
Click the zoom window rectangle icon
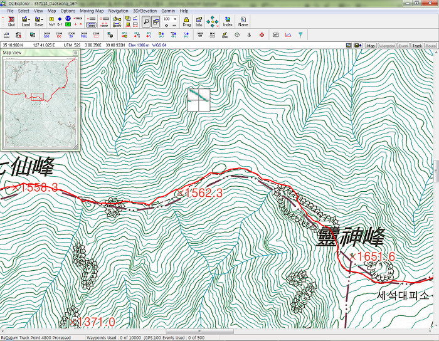pyautogui.click(x=96, y=35)
